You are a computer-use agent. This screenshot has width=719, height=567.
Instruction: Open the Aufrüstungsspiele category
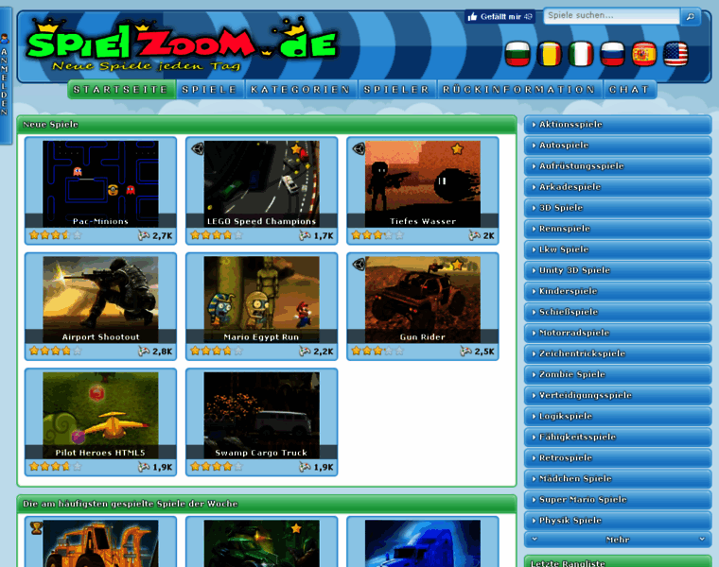click(x=618, y=166)
